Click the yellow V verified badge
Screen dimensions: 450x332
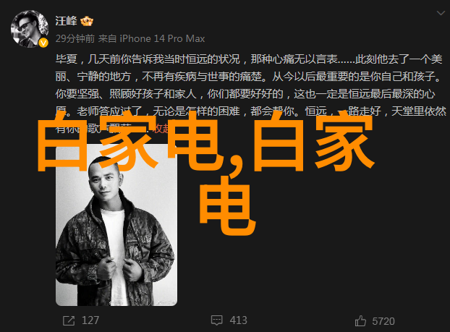click(43, 43)
